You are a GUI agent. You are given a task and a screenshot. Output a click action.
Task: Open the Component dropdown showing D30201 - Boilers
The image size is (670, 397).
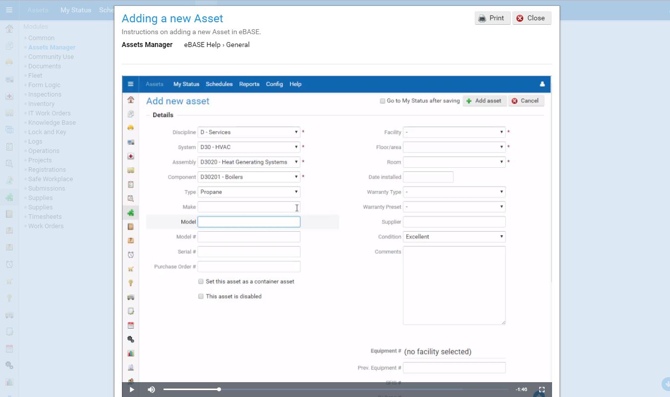(249, 177)
